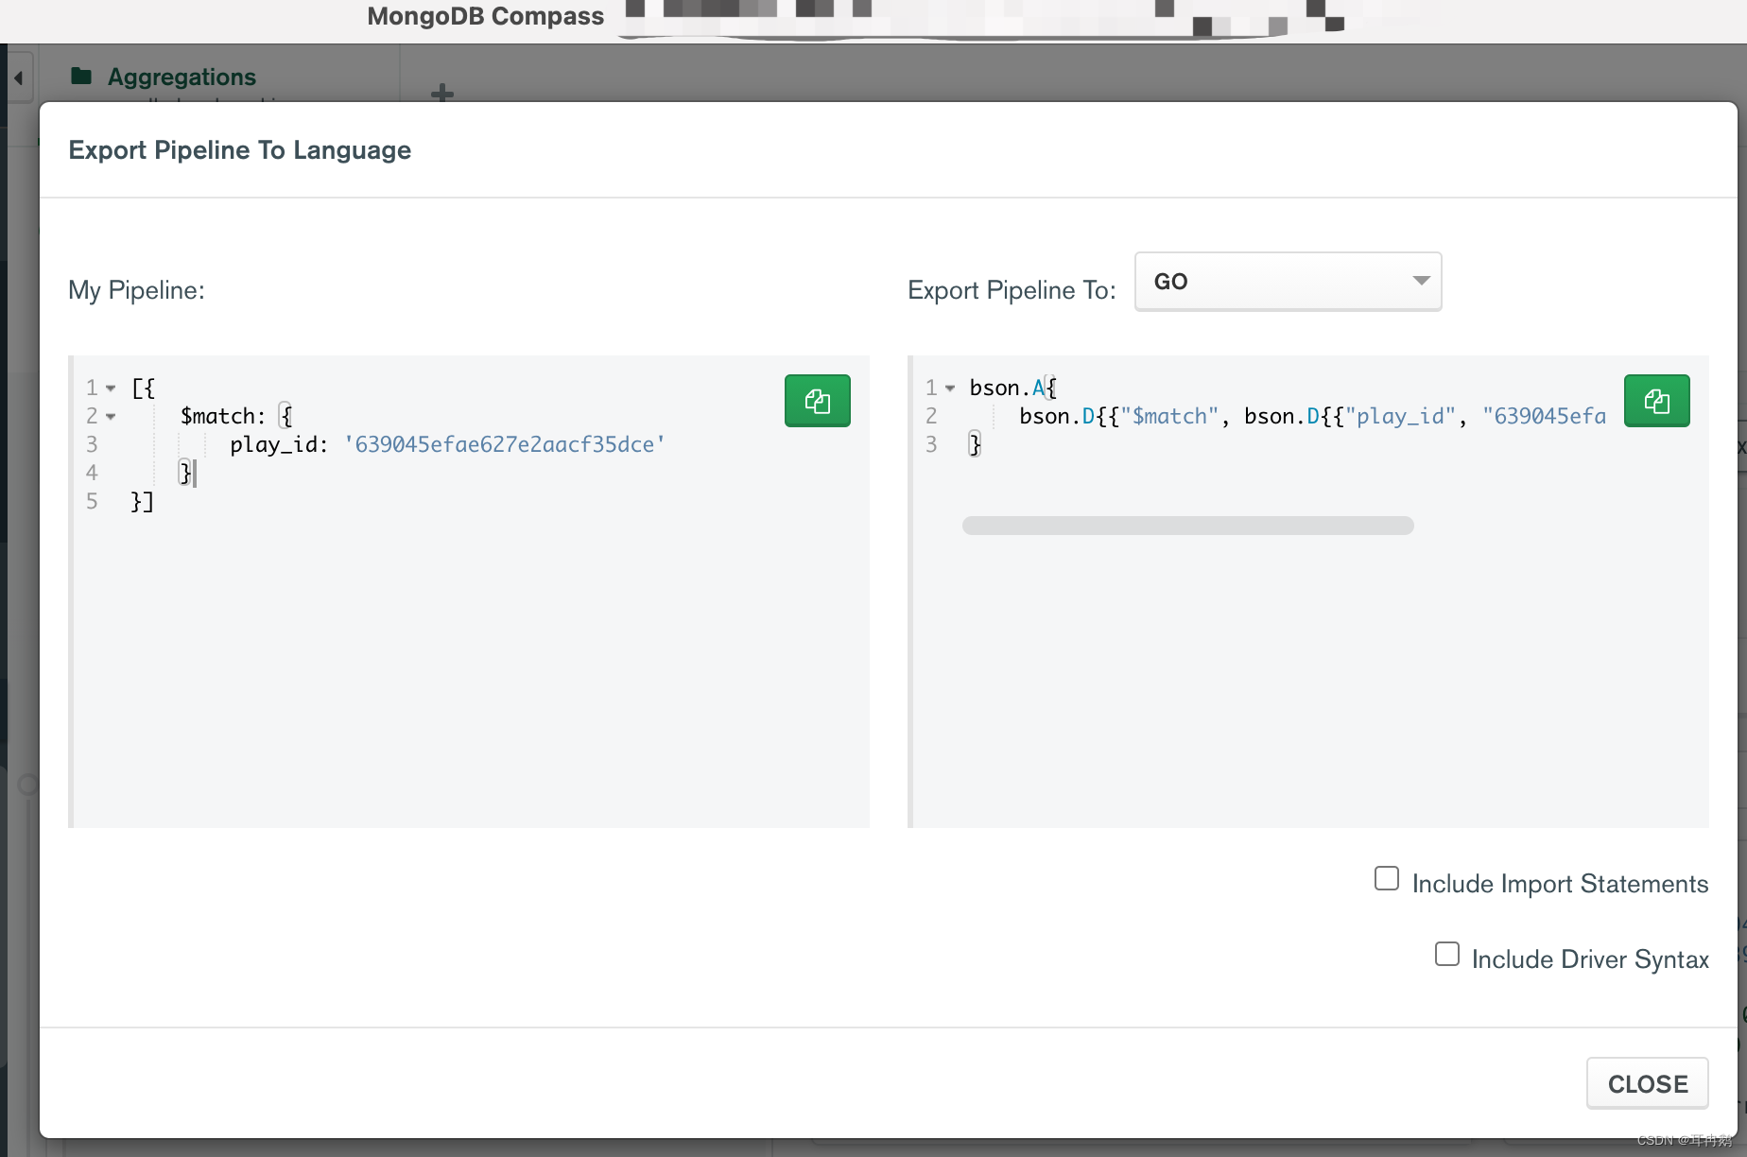Collapse the sidebar using the left arrow icon
Viewport: 1747px width, 1157px height.
click(19, 77)
